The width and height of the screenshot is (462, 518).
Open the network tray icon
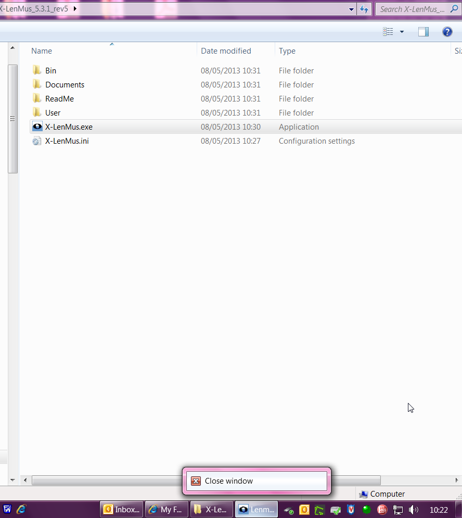398,510
